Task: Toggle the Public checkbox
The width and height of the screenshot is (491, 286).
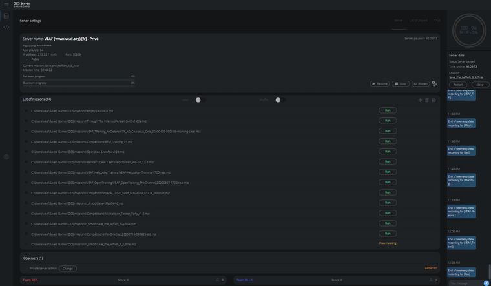Action: tap(26, 59)
